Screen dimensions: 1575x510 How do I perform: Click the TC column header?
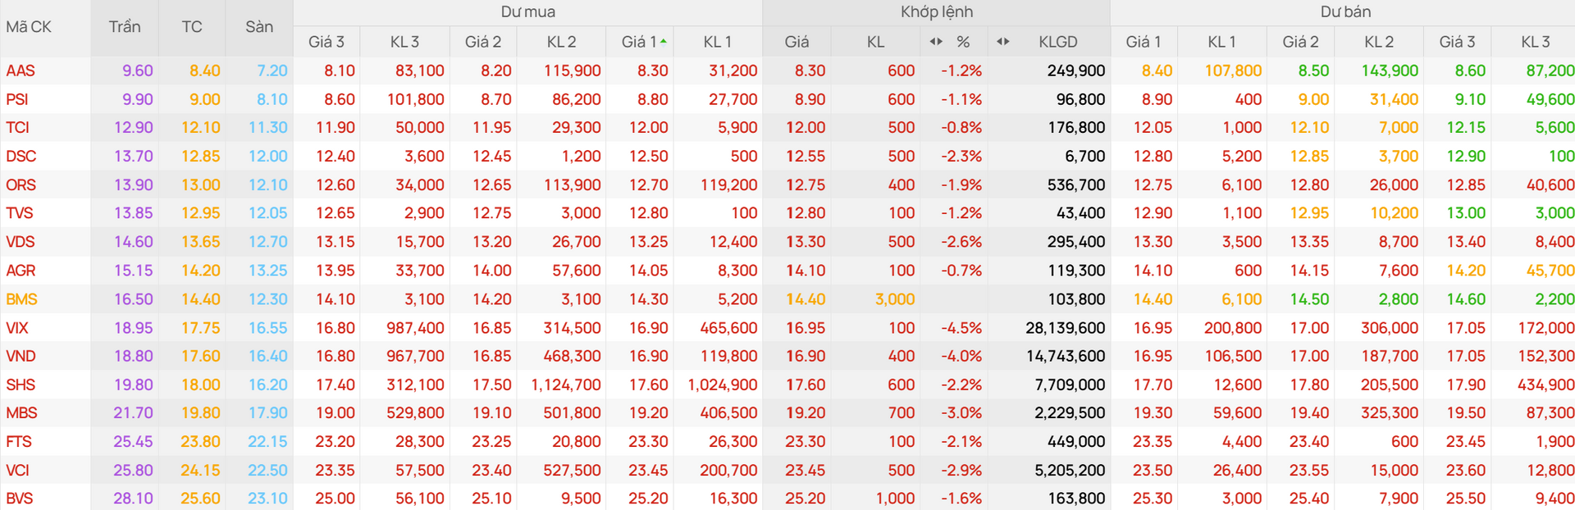[x=192, y=27]
